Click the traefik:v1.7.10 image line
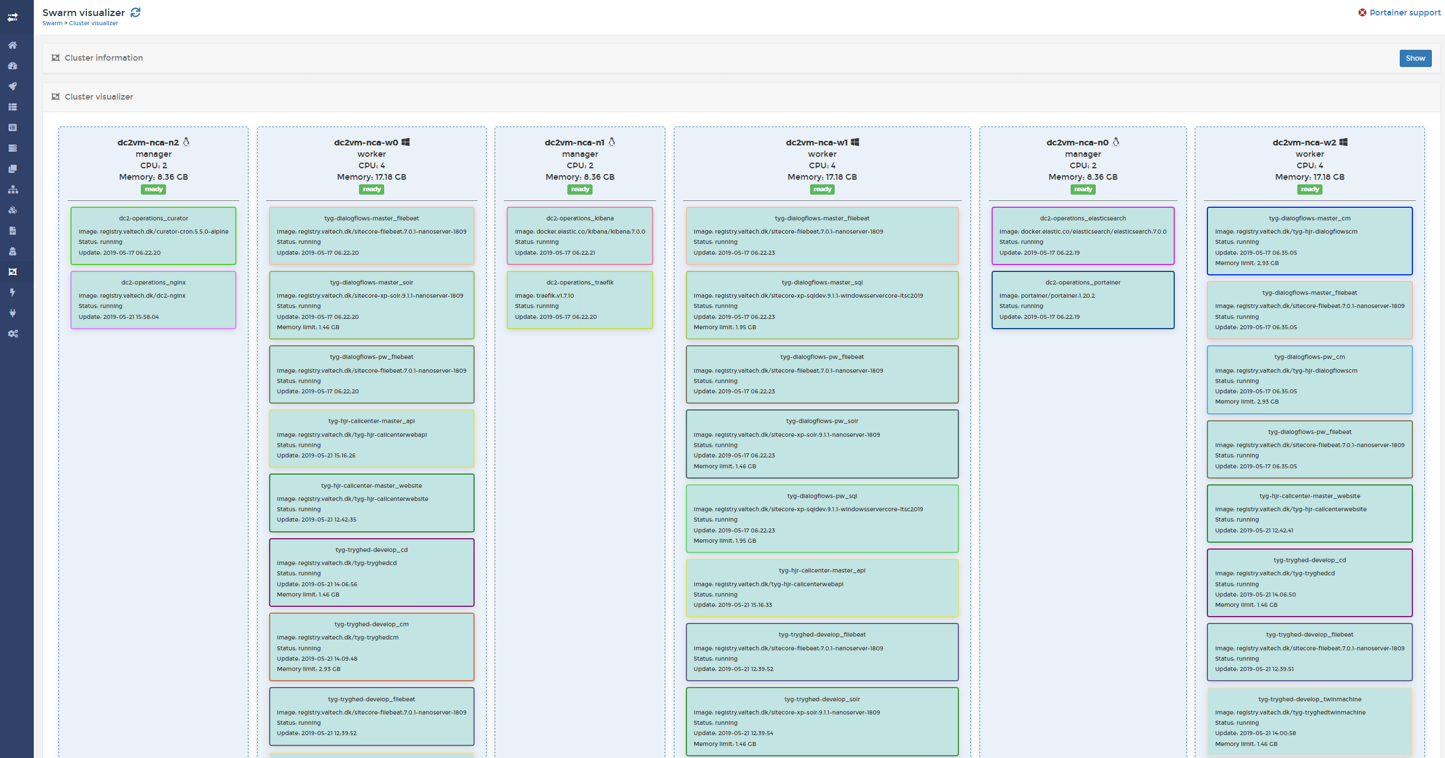 544,296
